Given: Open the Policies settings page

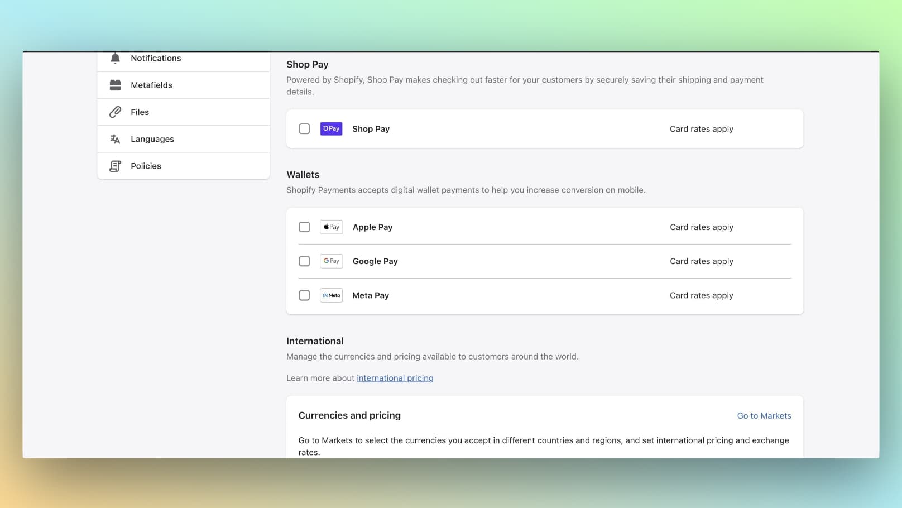Looking at the screenshot, I should tap(146, 166).
